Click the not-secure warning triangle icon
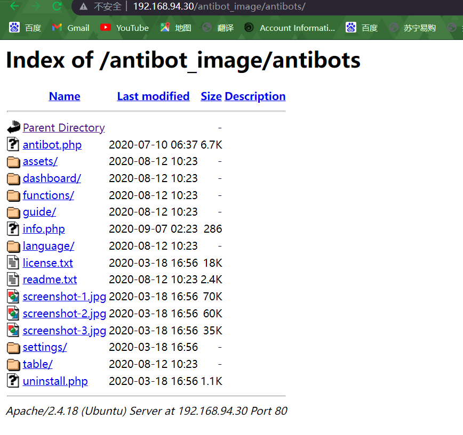Image resolution: width=463 pixels, height=435 pixels. click(x=84, y=6)
